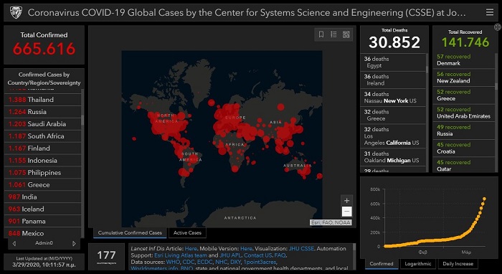Open the hamburger menu in the header
The height and width of the screenshot is (274, 502).
pyautogui.click(x=490, y=12)
